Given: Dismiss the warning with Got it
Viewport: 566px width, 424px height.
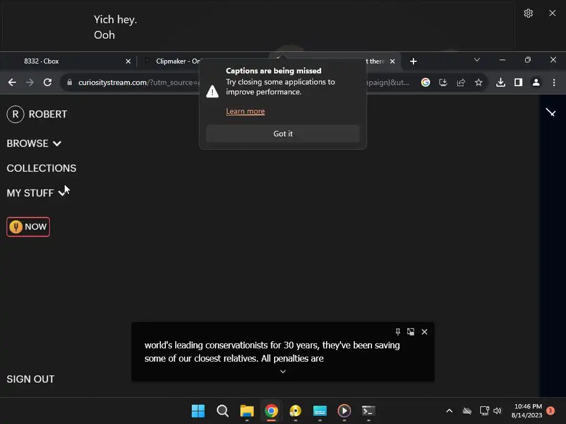Looking at the screenshot, I should 283,134.
